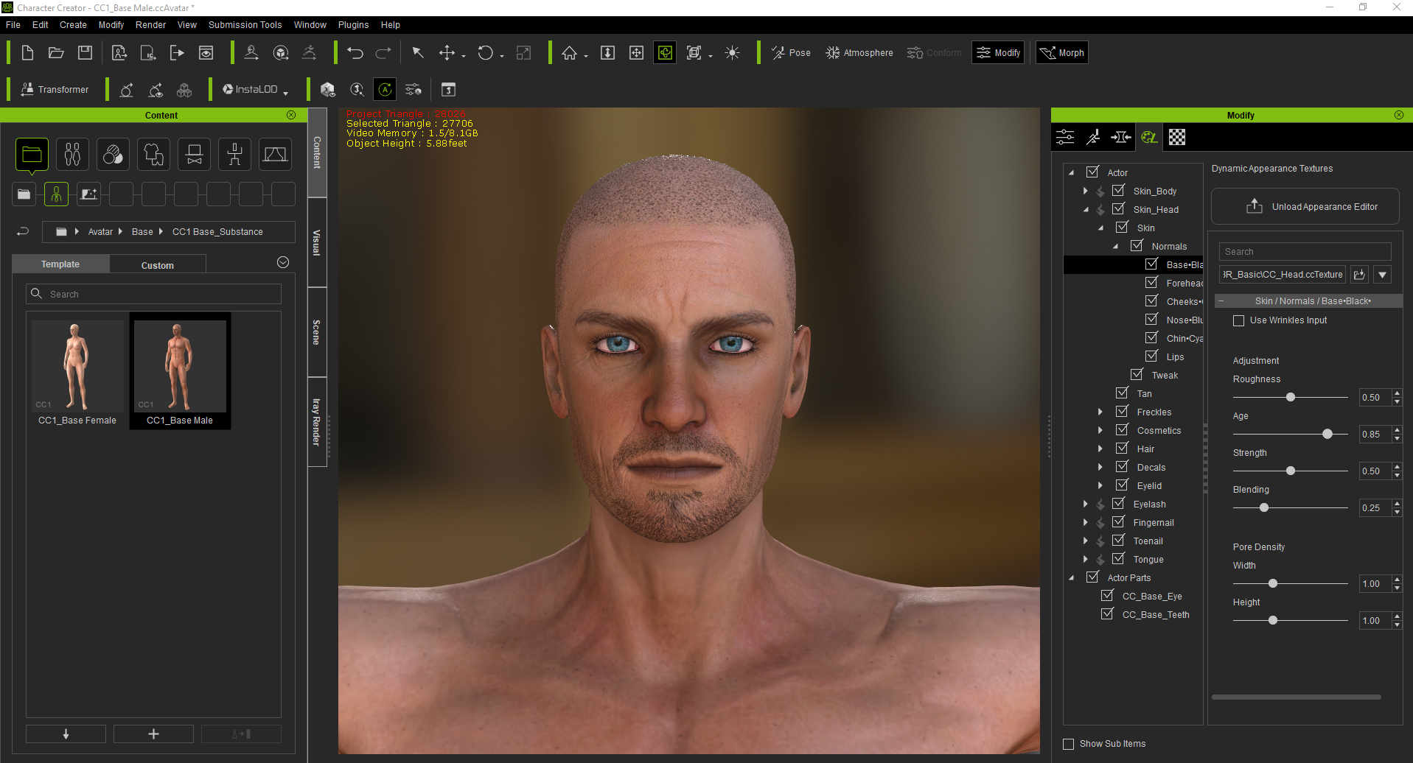Open the Submission Tools menu

tap(245, 25)
